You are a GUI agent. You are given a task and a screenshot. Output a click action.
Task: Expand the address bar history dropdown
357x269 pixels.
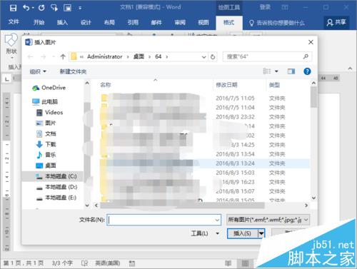click(203, 57)
